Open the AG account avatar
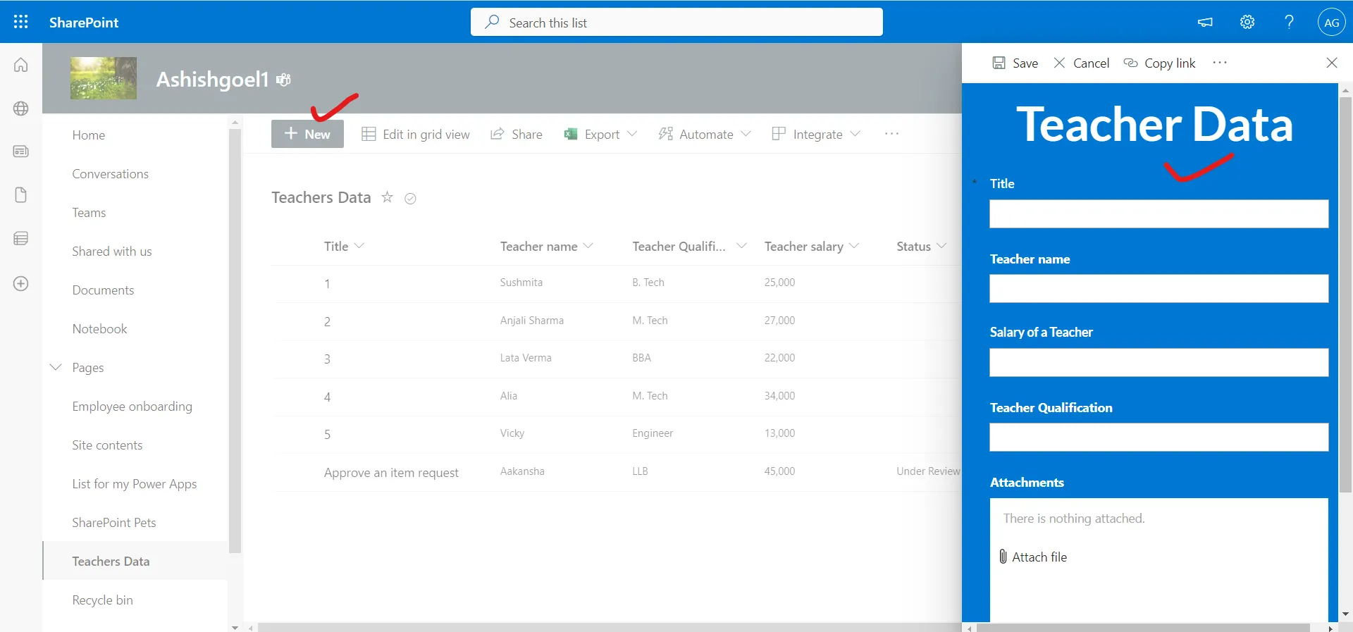Viewport: 1353px width, 632px height. pyautogui.click(x=1331, y=22)
